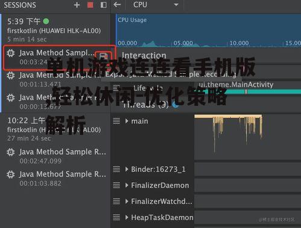Click the 10.000 marker on CPU timeline
This screenshot has height=228, width=301.
pyautogui.click(x=239, y=43)
